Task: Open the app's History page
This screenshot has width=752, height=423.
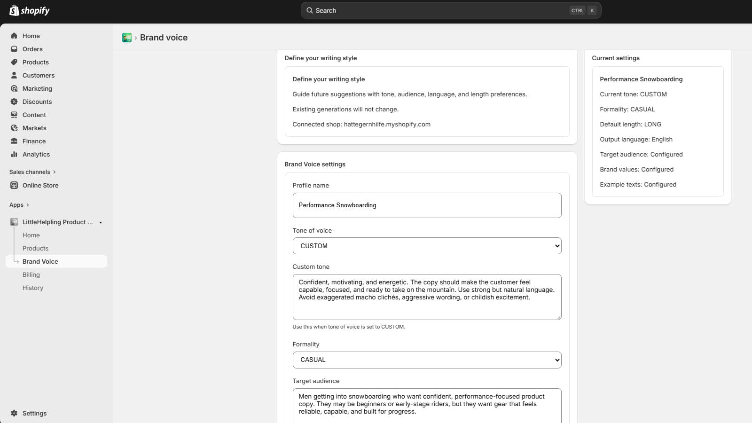Action: [x=33, y=288]
